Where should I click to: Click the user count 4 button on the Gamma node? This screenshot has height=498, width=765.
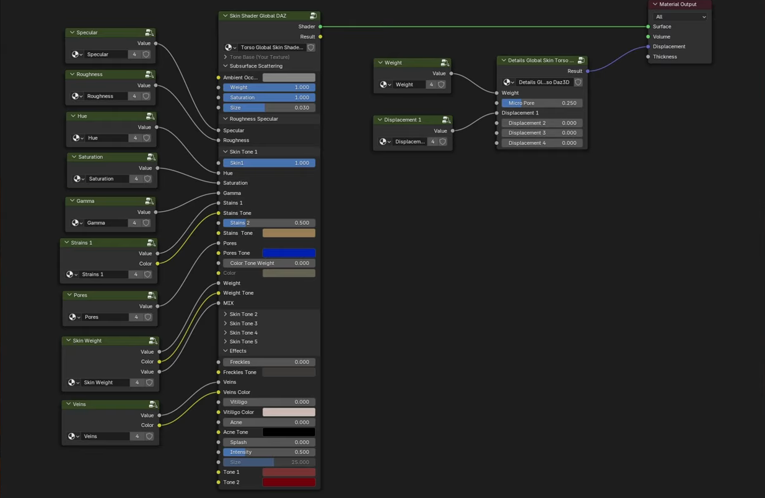(x=134, y=223)
